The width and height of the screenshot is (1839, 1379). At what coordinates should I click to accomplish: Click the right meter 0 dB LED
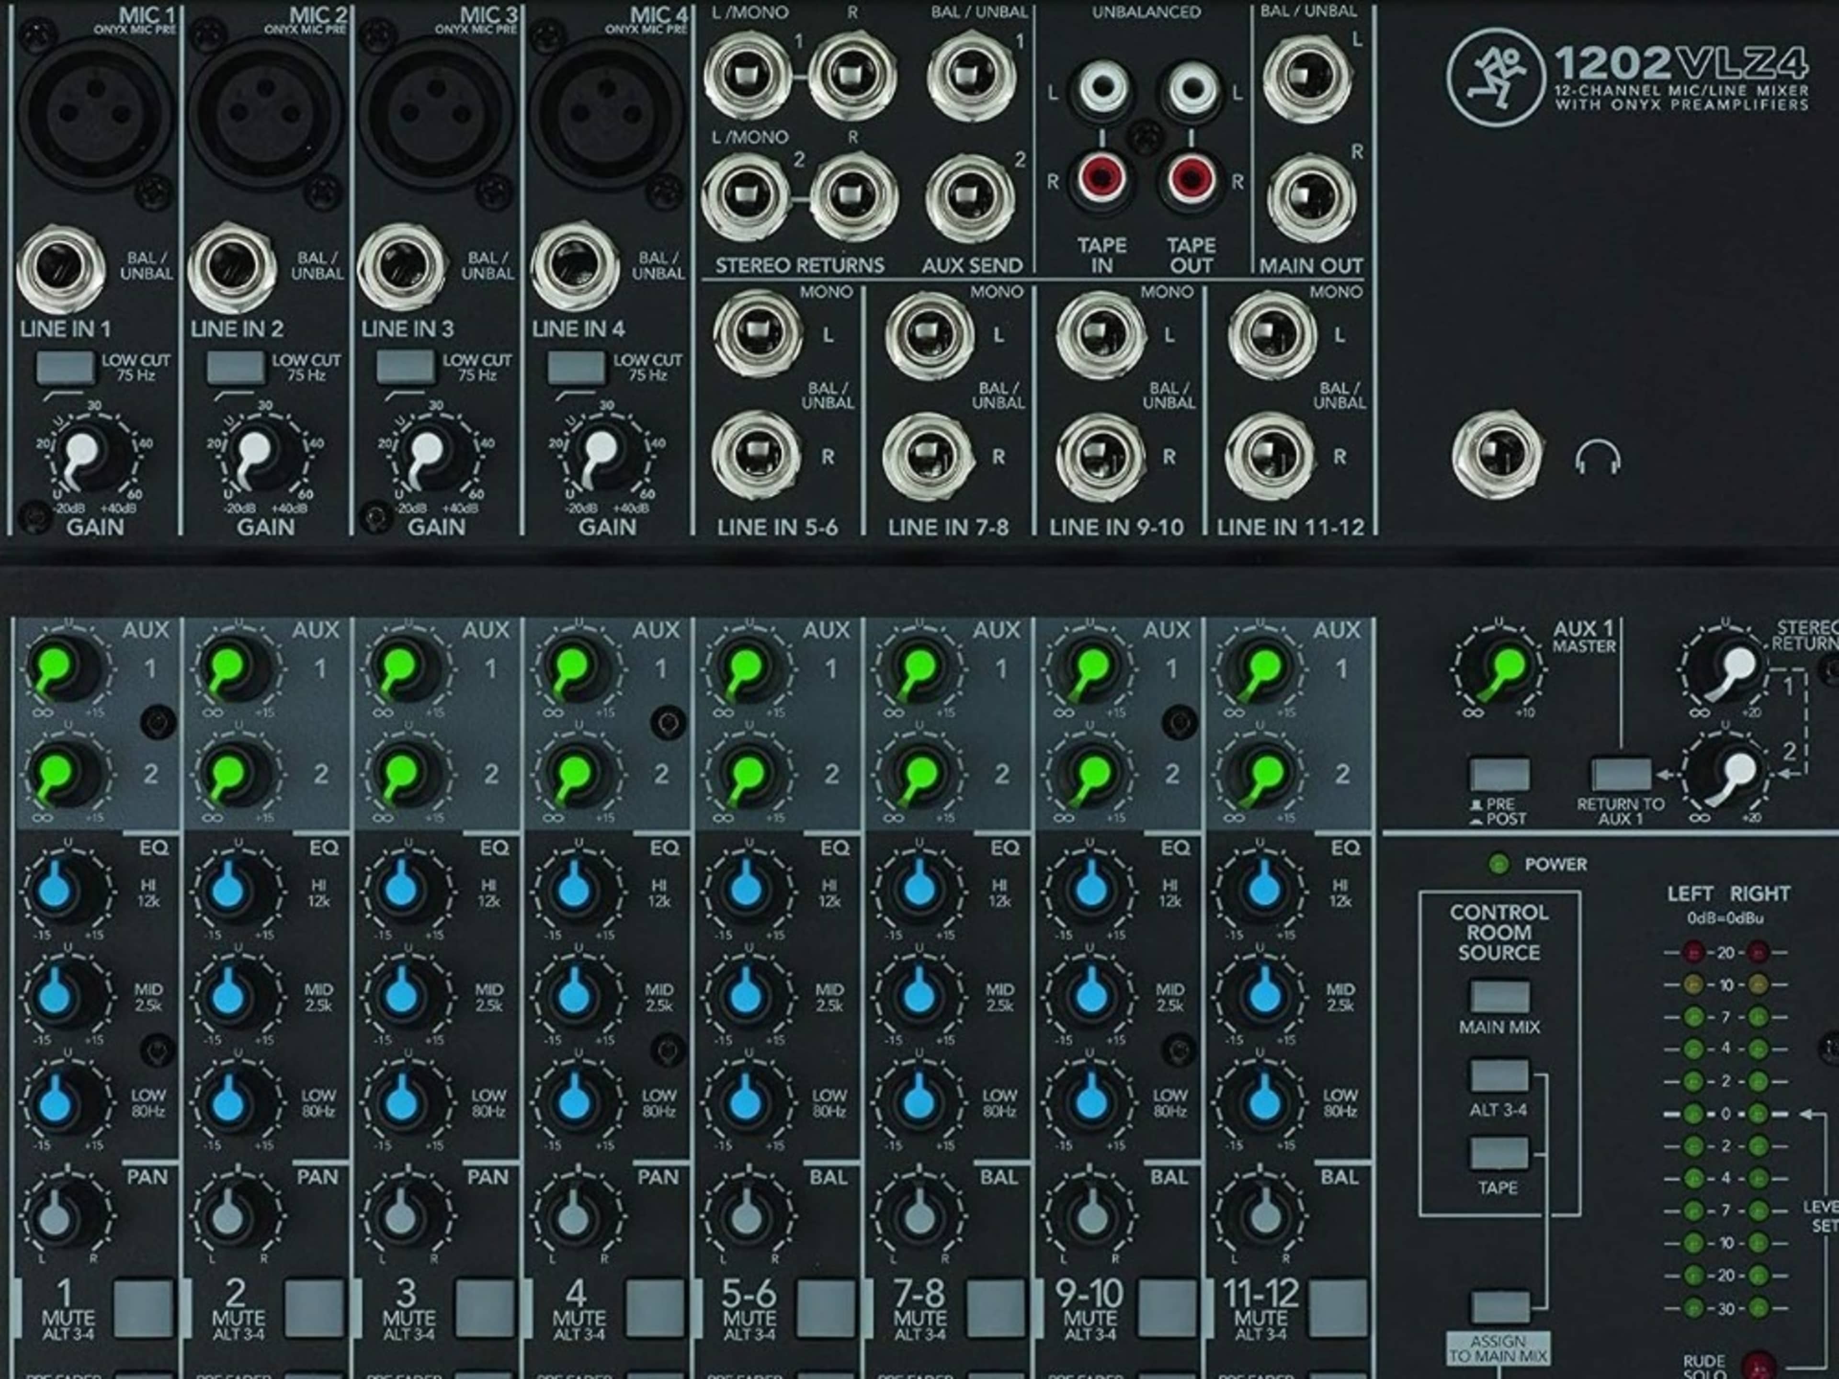(x=1758, y=1113)
